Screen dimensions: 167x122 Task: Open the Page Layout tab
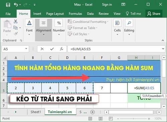55,14
